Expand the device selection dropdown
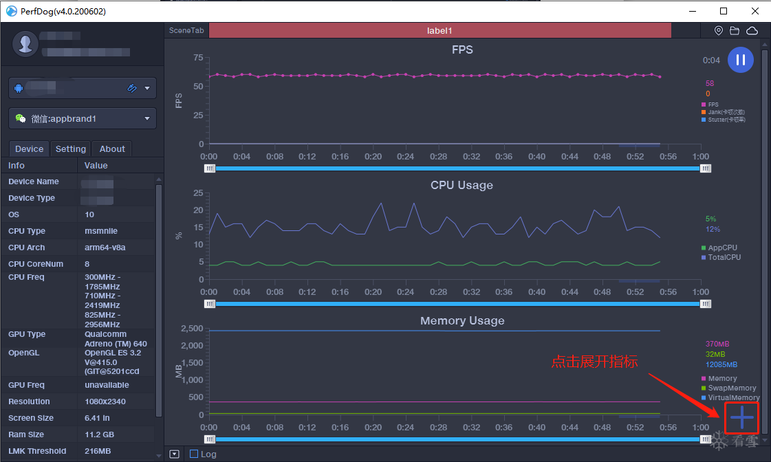 click(x=147, y=88)
